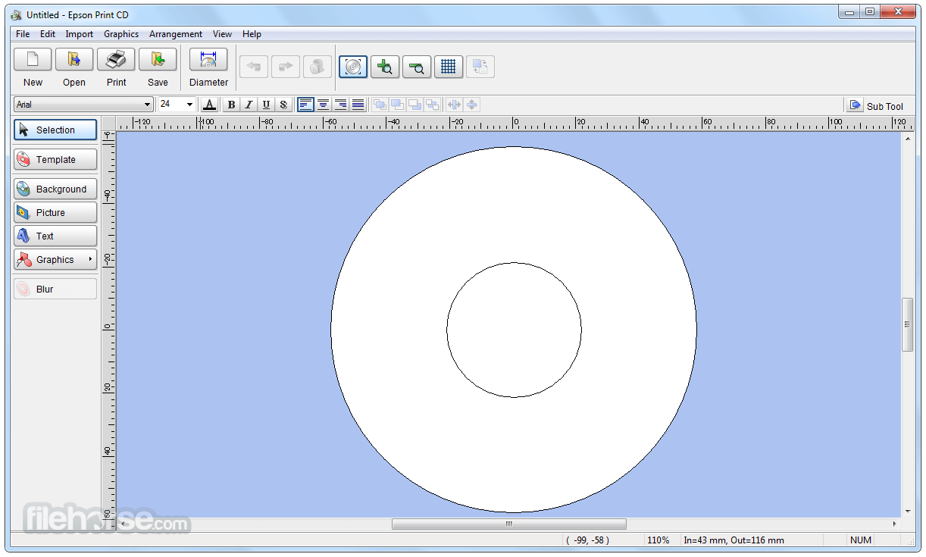Toggle italic formatting

(x=249, y=105)
